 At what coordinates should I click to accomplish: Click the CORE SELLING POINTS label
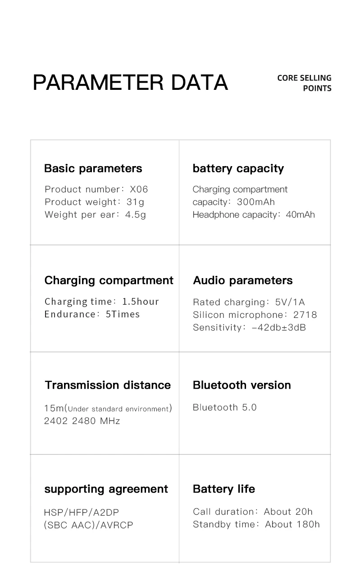pyautogui.click(x=304, y=83)
